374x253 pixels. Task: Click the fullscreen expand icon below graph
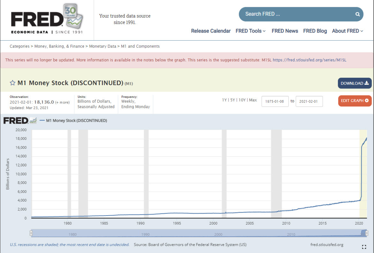(x=364, y=247)
